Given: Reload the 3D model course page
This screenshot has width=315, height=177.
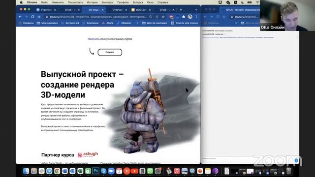Looking at the screenshot, I should 32,17.
